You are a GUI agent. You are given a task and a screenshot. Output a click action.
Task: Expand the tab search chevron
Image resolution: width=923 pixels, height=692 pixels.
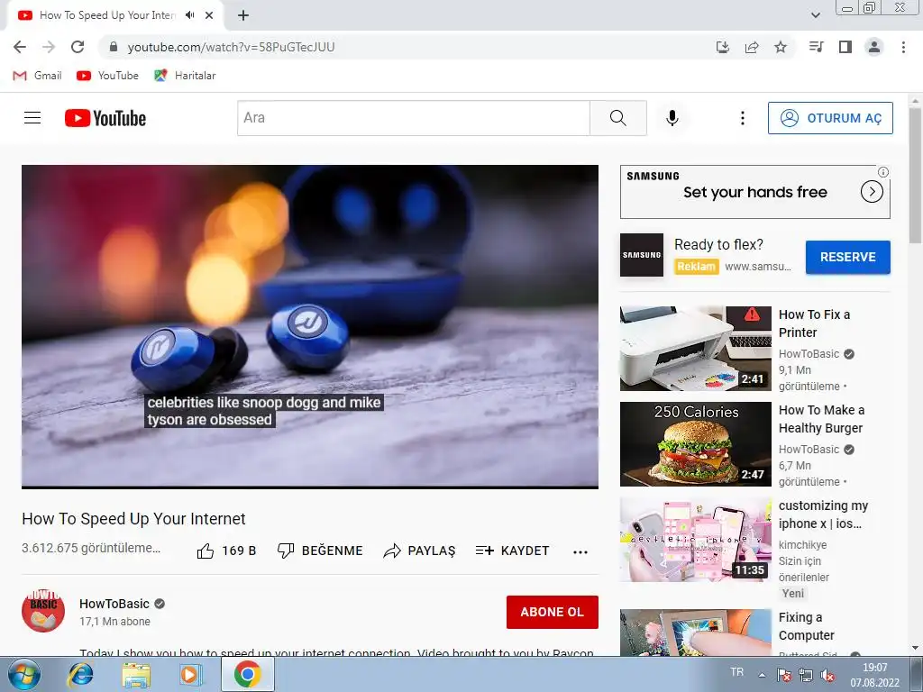pos(816,15)
